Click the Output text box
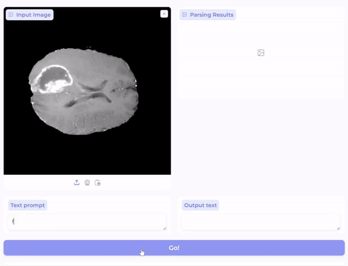The height and width of the screenshot is (266, 348). [261, 222]
